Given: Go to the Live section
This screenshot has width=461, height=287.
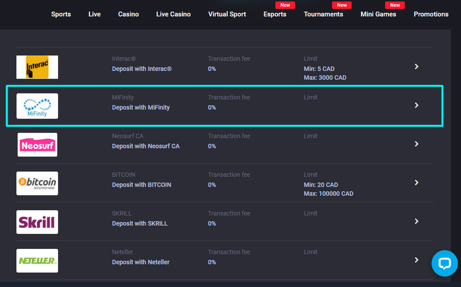Looking at the screenshot, I should [94, 14].
